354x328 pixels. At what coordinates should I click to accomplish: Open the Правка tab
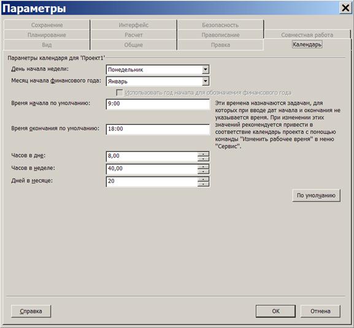tap(220, 45)
